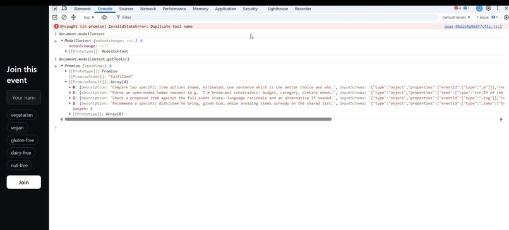Click the scrollbar left arrow
The width and height of the screenshot is (509, 230).
click(61, 119)
